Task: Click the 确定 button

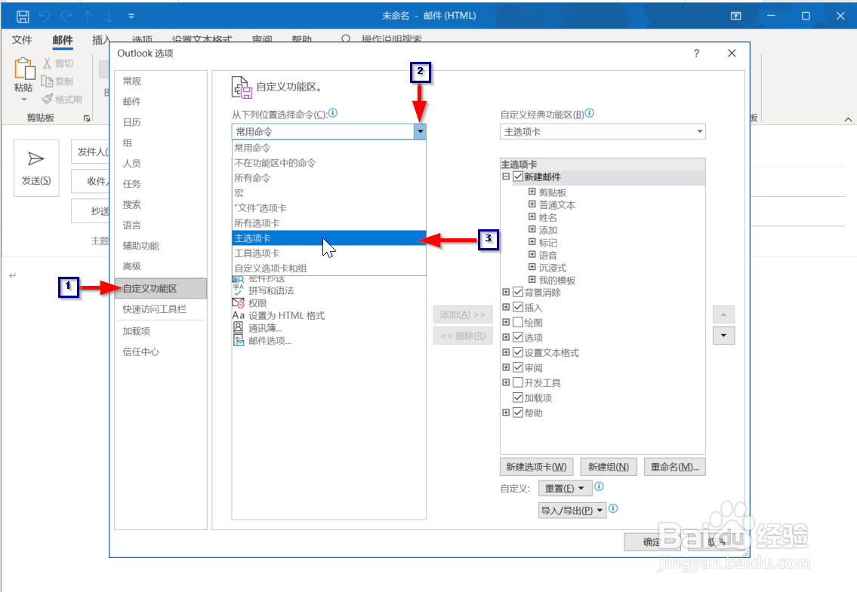Action: coord(652,541)
